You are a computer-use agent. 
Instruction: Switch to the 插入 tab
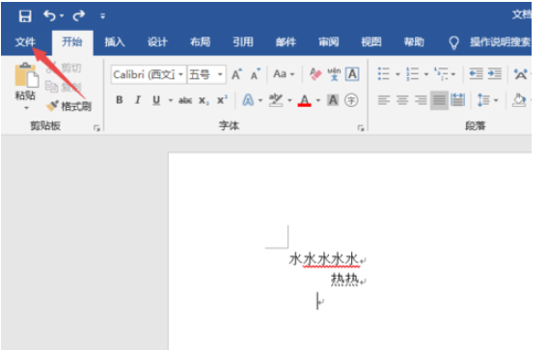pyautogui.click(x=115, y=42)
